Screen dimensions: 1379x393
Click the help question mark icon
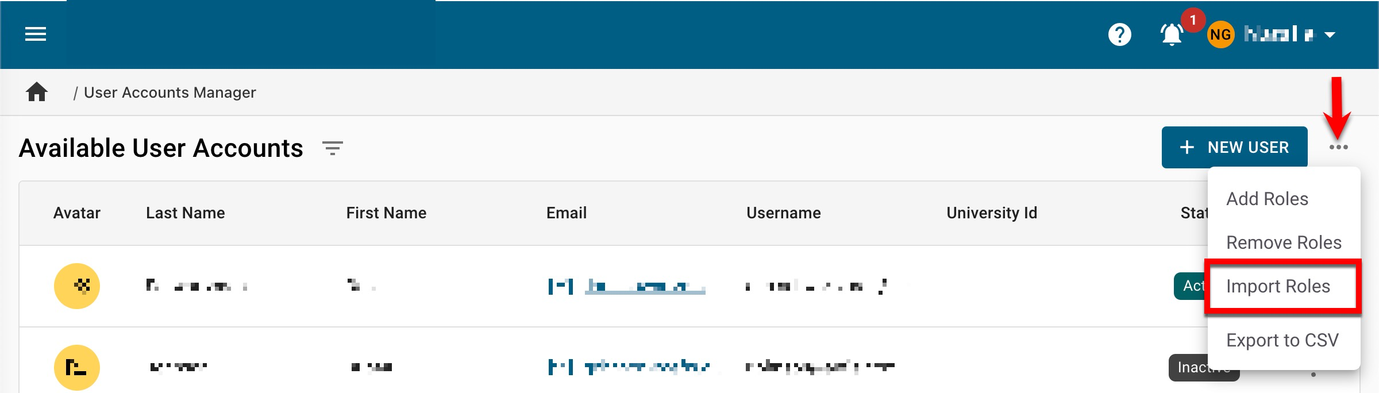pos(1119,34)
